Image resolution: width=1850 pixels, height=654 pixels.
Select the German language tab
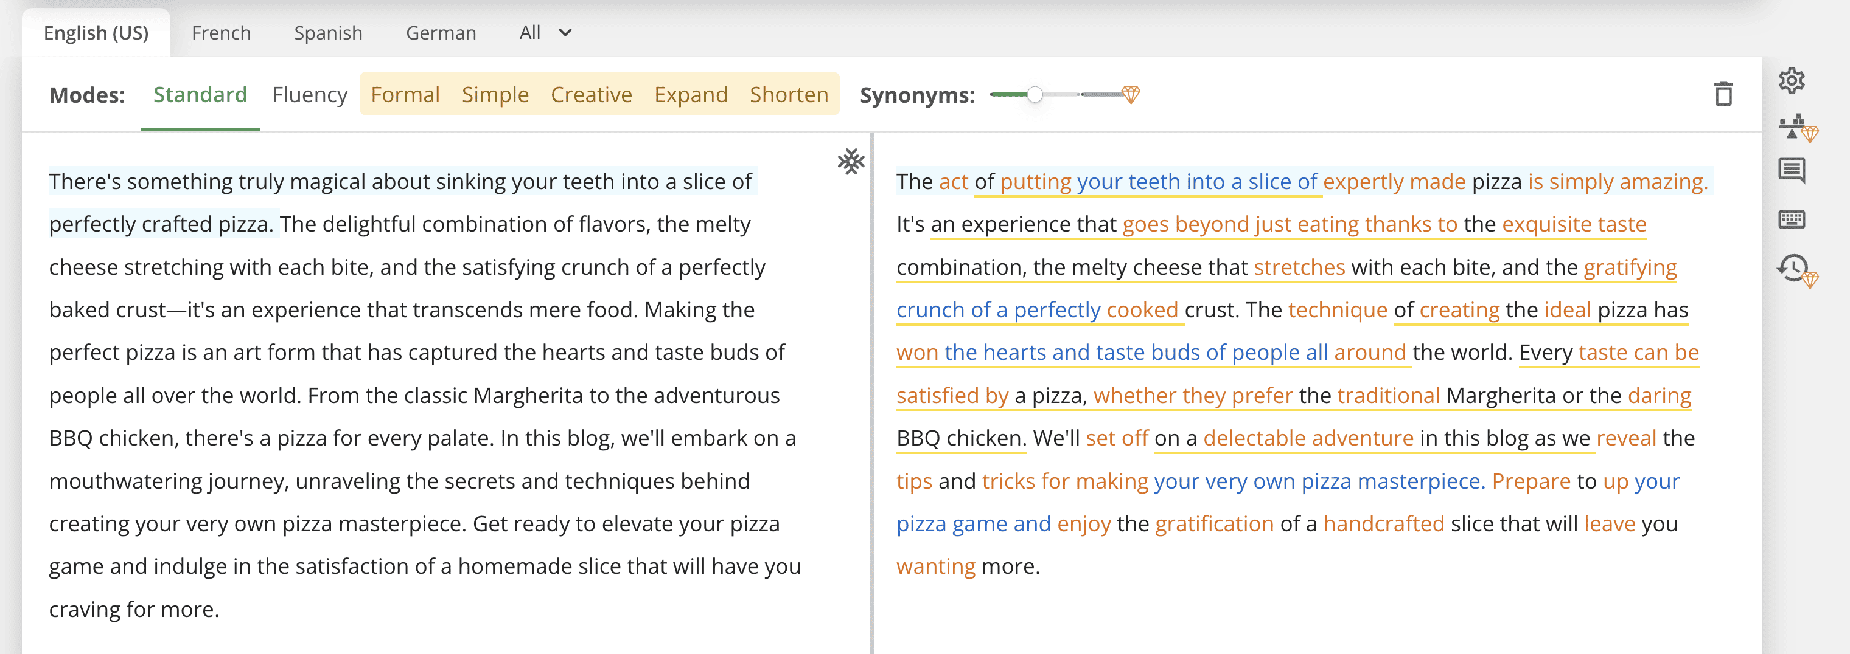coord(441,32)
